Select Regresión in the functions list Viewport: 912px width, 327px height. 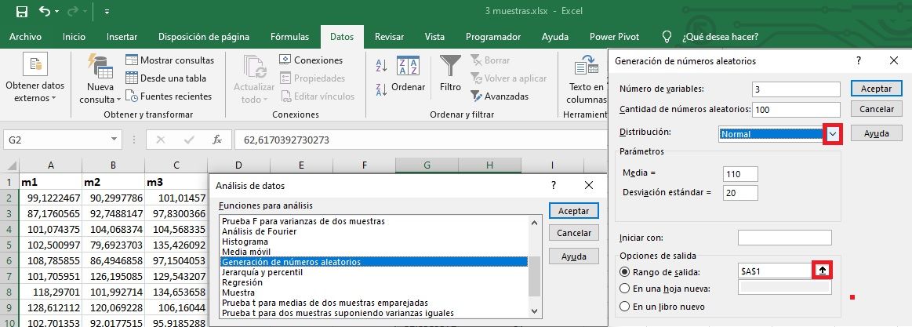tap(242, 282)
